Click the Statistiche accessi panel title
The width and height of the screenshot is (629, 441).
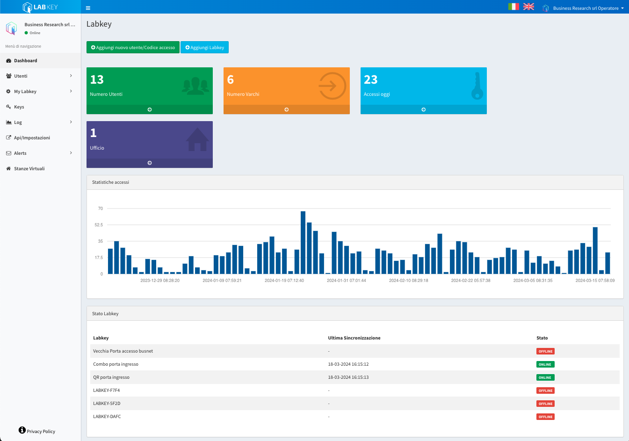tap(110, 182)
